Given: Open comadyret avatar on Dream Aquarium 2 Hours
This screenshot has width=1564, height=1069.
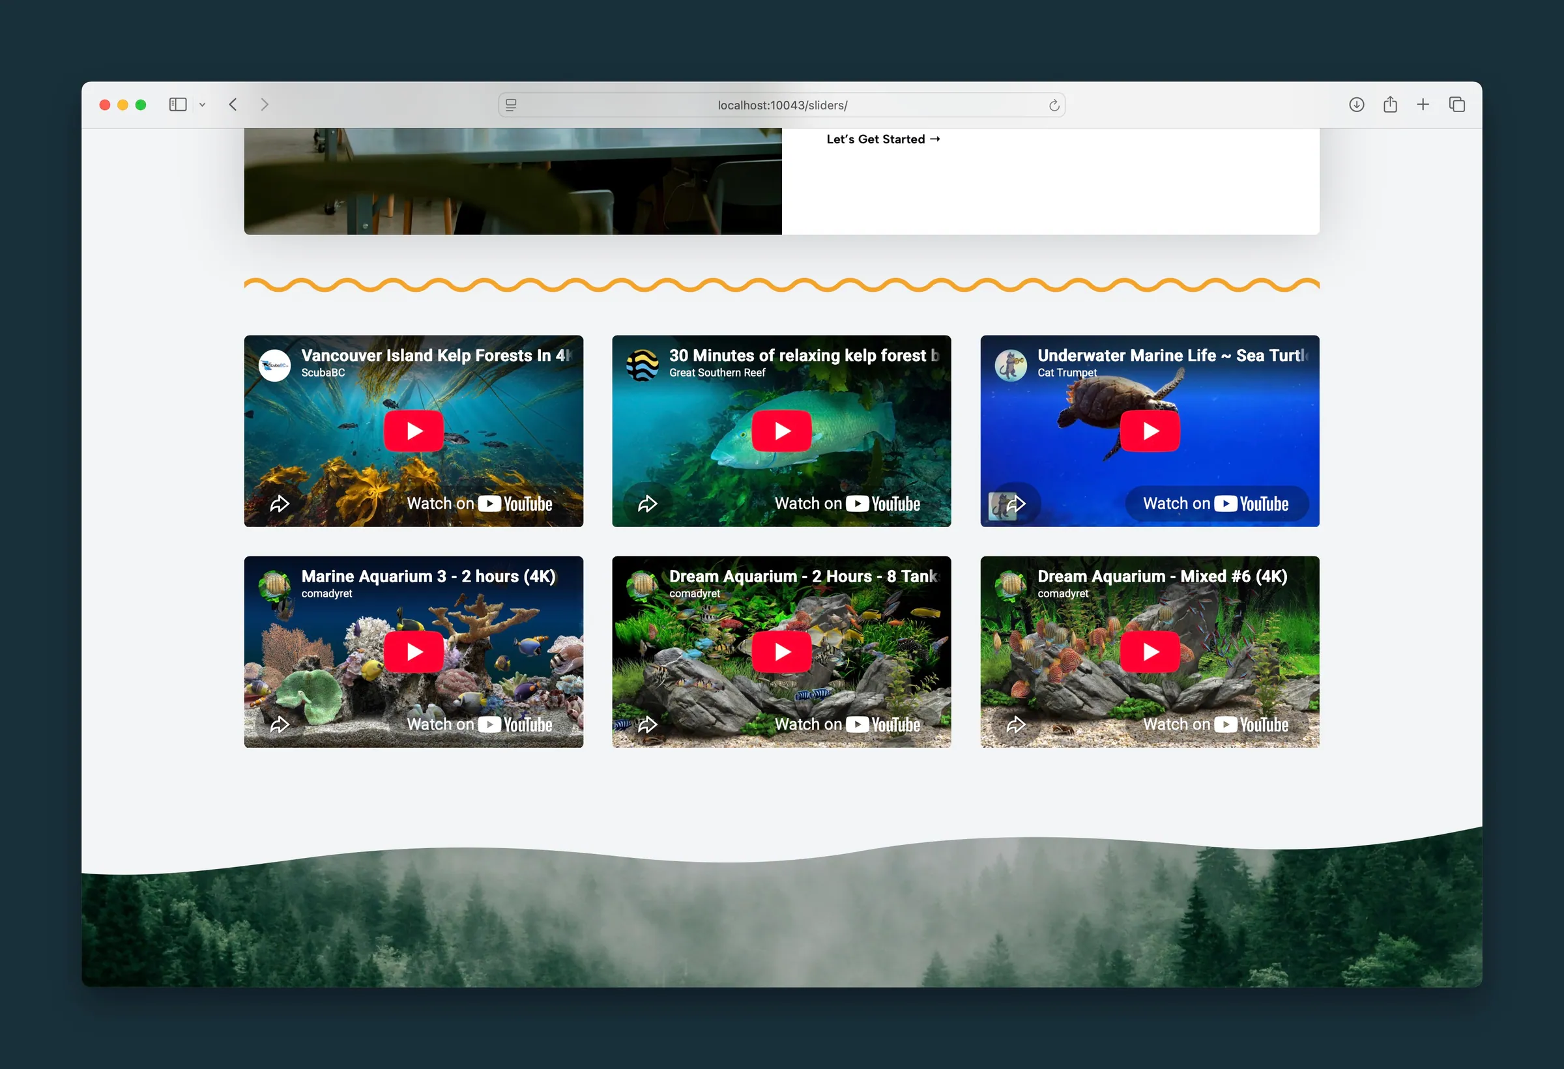Looking at the screenshot, I should click(643, 586).
